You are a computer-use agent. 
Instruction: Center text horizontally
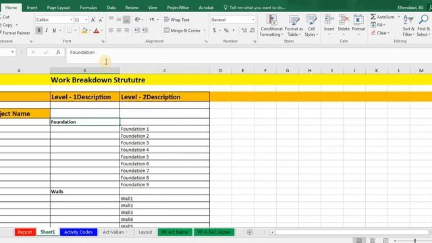119,30
